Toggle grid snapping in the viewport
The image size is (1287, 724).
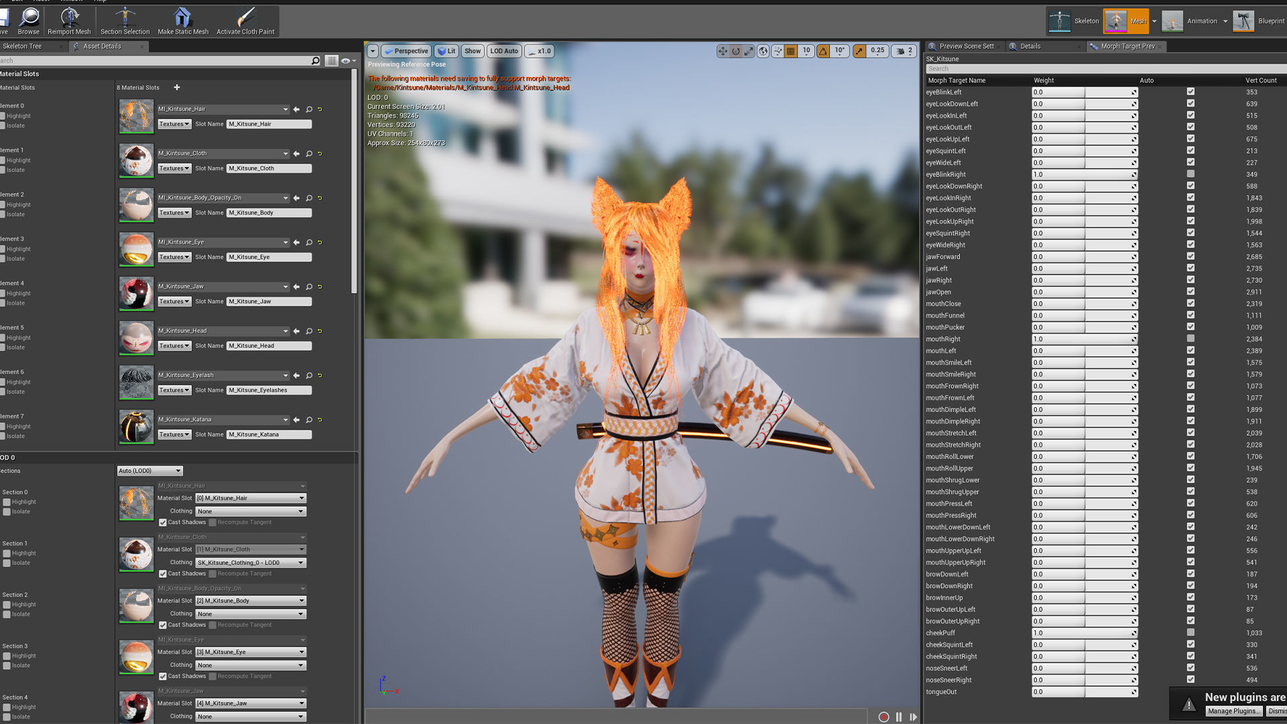click(x=791, y=51)
